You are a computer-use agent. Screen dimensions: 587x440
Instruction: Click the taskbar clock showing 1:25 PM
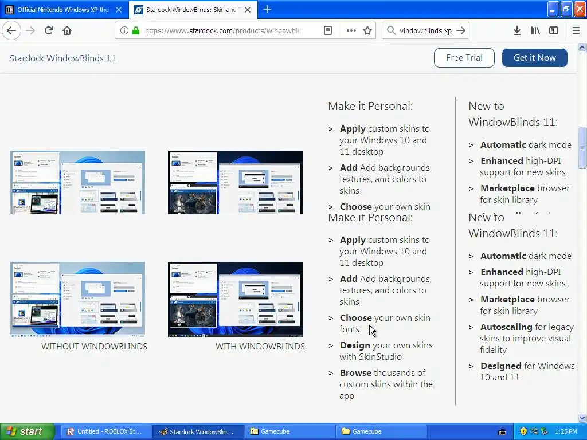[566, 431]
